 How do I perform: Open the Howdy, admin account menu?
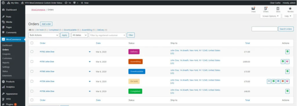pos(289,3)
